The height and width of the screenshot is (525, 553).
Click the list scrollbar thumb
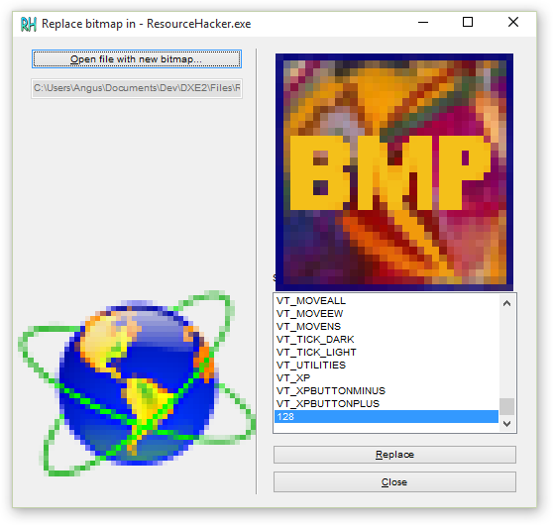506,406
